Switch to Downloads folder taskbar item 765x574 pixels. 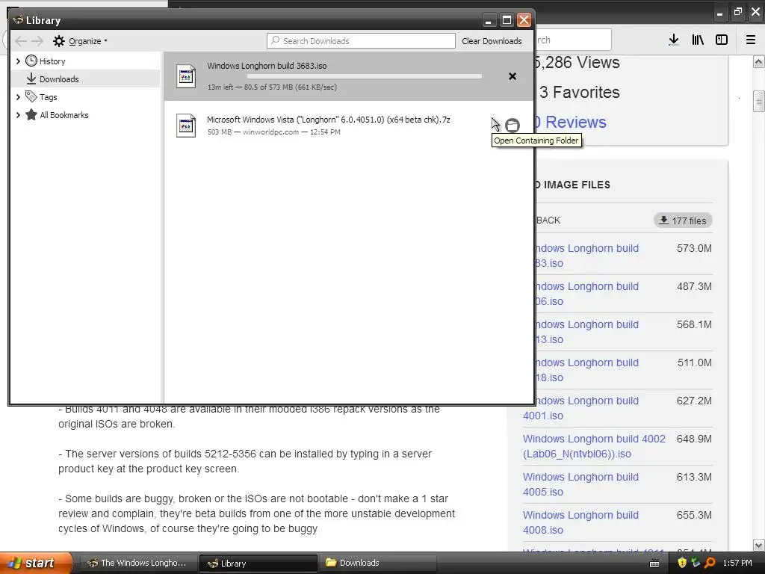(x=377, y=563)
